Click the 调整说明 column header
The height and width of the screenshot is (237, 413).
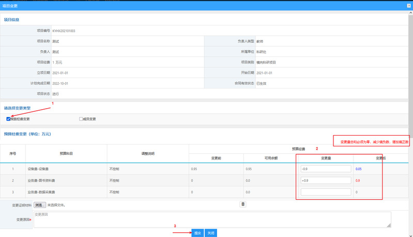[148, 154]
